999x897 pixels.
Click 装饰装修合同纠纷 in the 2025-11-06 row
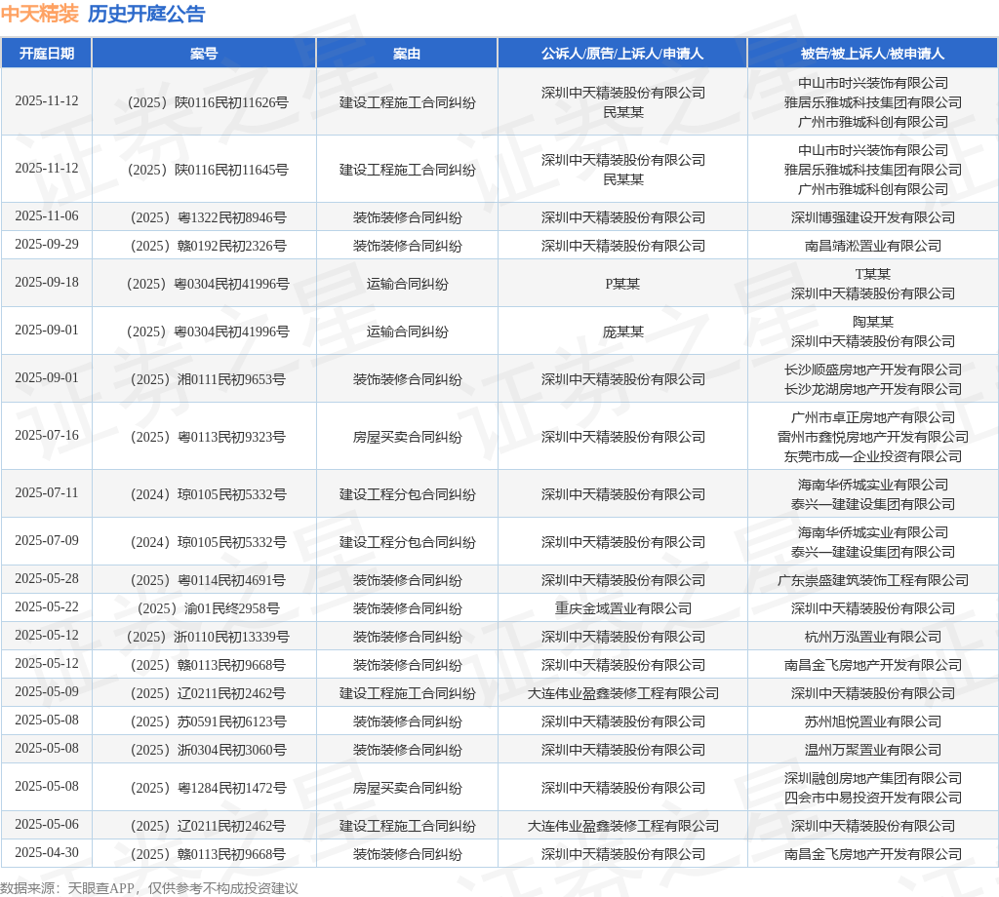[407, 217]
